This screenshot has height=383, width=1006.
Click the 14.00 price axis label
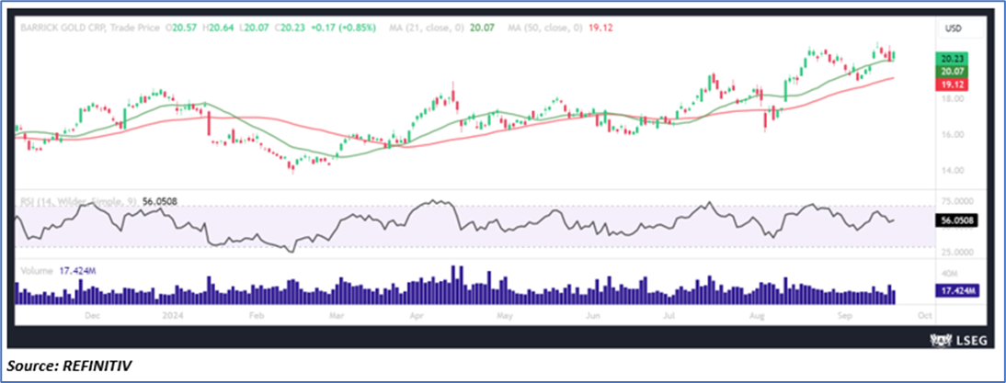pos(952,171)
